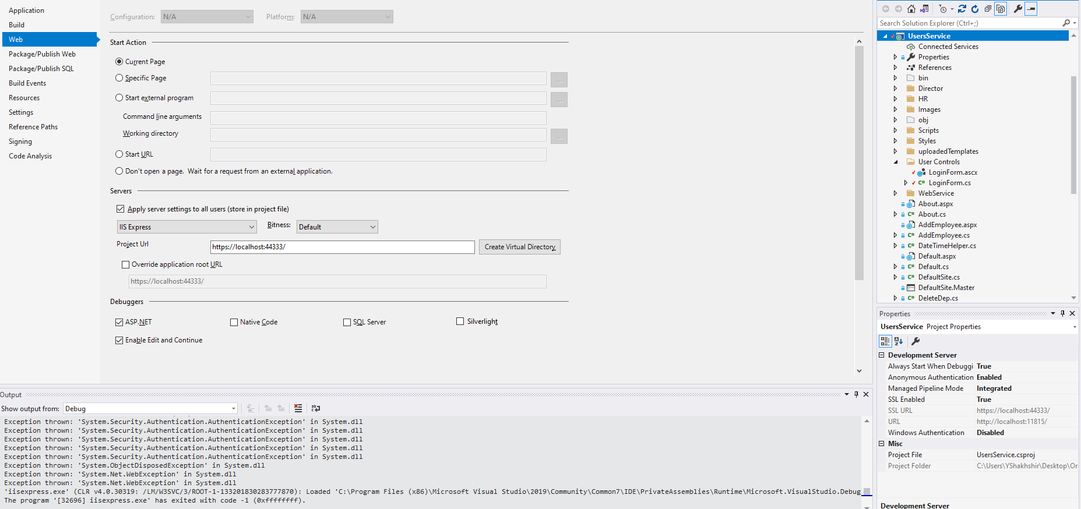The width and height of the screenshot is (1081, 509).
Task: Focus the Search Solution Explorer box
Action: point(970,23)
